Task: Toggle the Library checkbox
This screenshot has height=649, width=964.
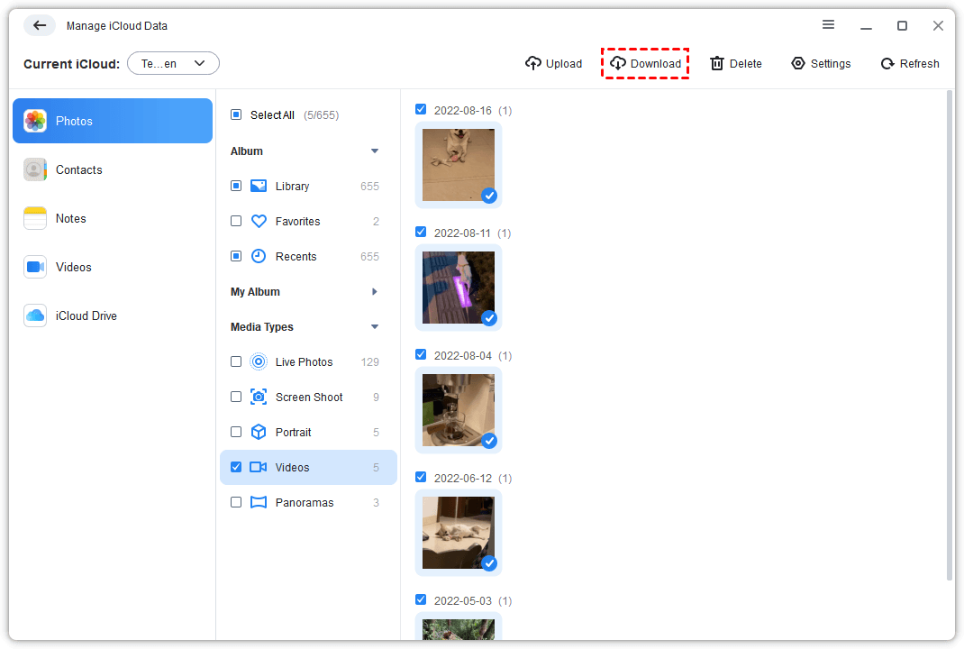Action: [x=236, y=186]
